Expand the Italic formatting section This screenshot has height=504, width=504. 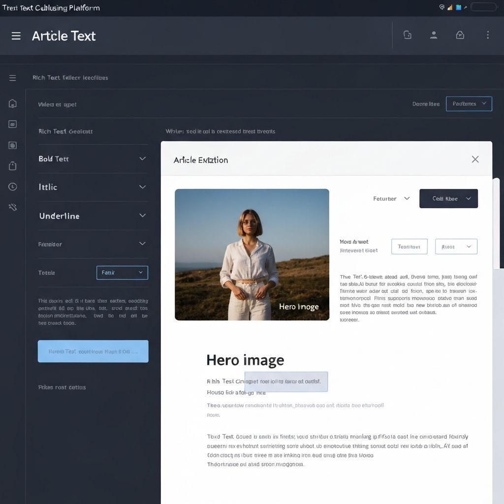pyautogui.click(x=142, y=187)
